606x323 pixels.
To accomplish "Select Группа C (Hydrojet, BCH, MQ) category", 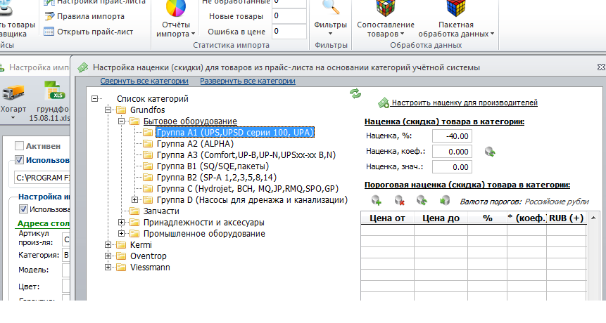I will pyautogui.click(x=247, y=188).
